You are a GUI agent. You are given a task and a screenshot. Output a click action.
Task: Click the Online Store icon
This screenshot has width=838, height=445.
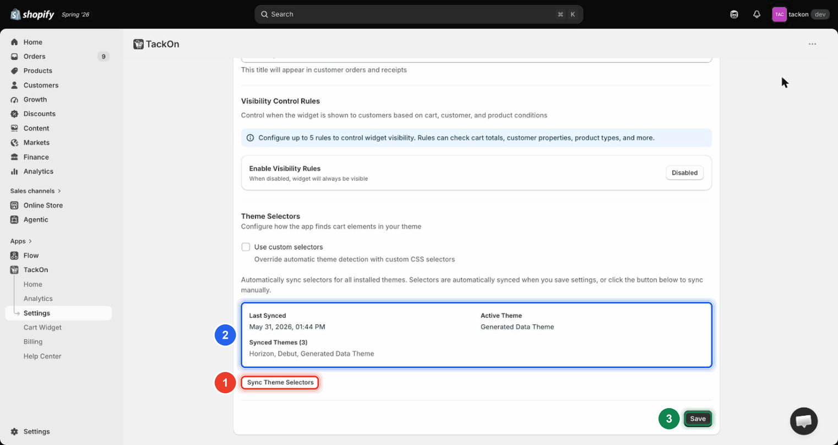point(14,205)
